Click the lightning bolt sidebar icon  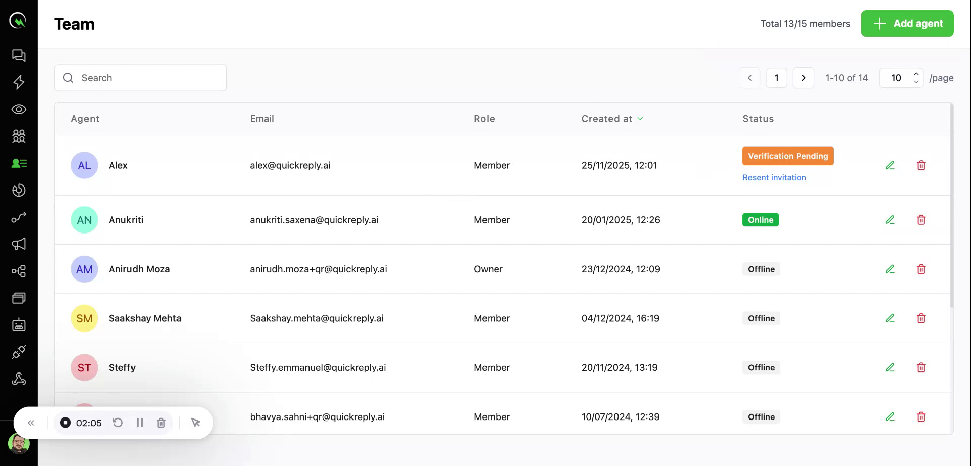click(19, 82)
